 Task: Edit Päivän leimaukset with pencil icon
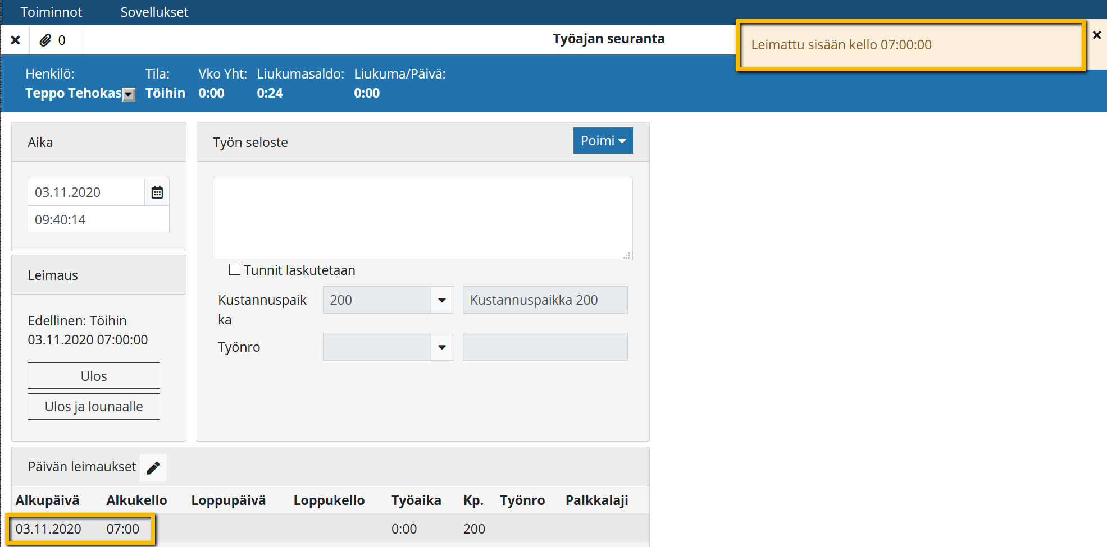click(153, 467)
